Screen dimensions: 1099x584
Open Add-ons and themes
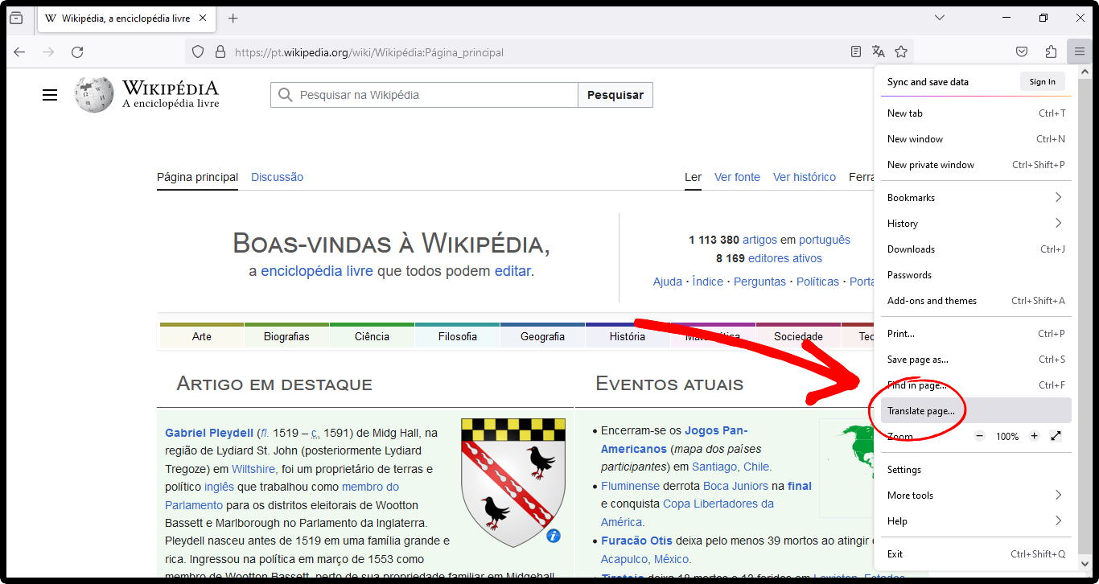coord(976,301)
